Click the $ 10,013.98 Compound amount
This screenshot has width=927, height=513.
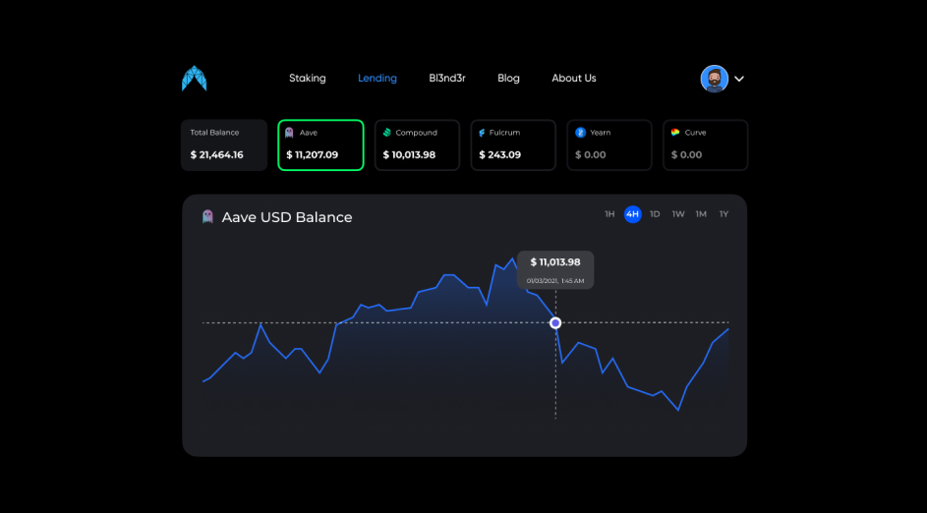point(409,155)
